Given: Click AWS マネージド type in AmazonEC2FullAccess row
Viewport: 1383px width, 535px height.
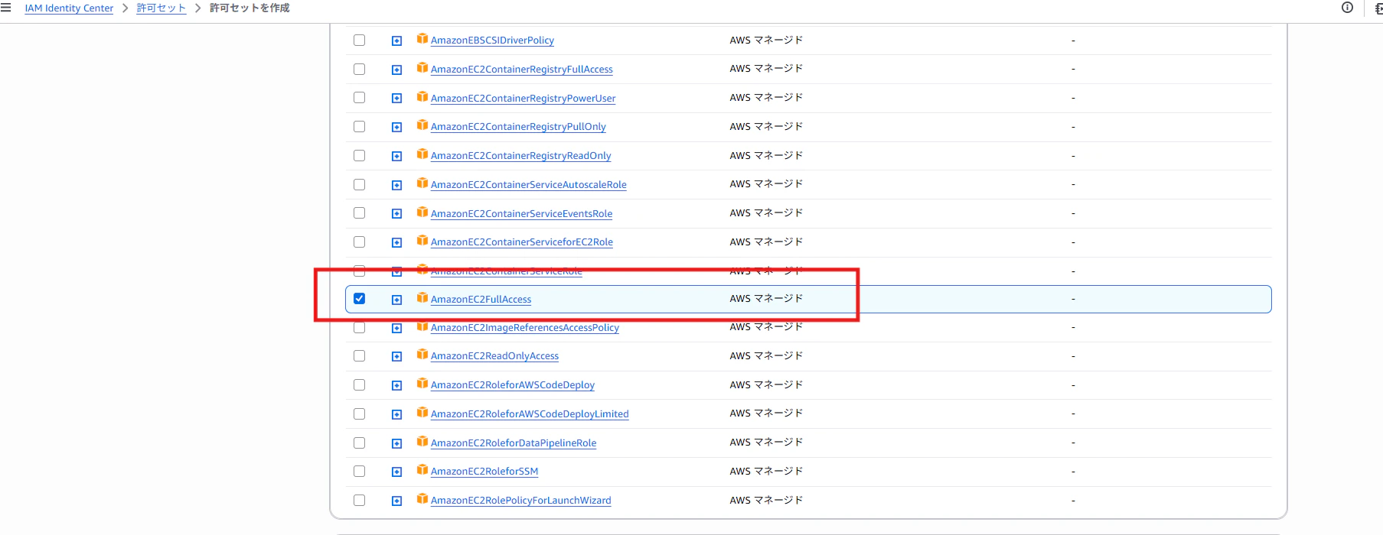Looking at the screenshot, I should click(x=766, y=299).
